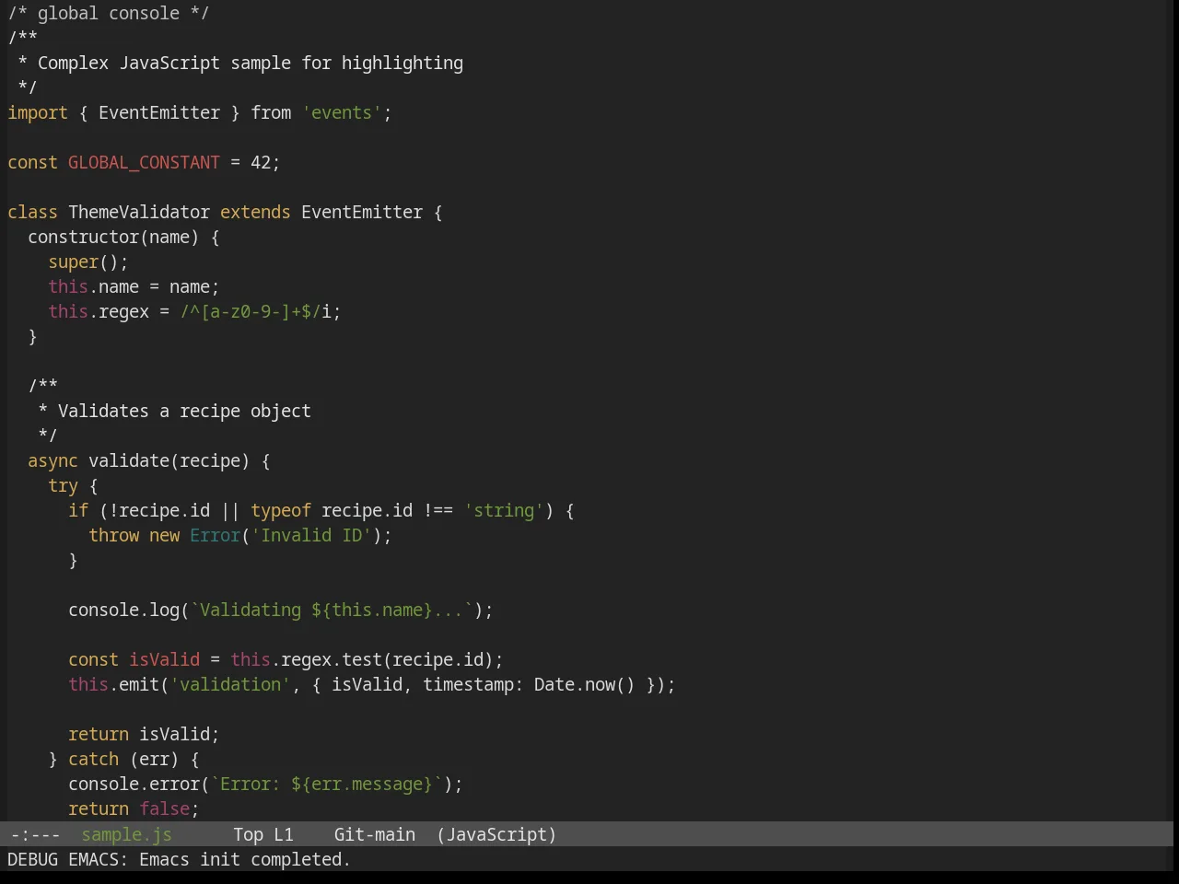Click the ThemeValidator class name

[139, 213]
